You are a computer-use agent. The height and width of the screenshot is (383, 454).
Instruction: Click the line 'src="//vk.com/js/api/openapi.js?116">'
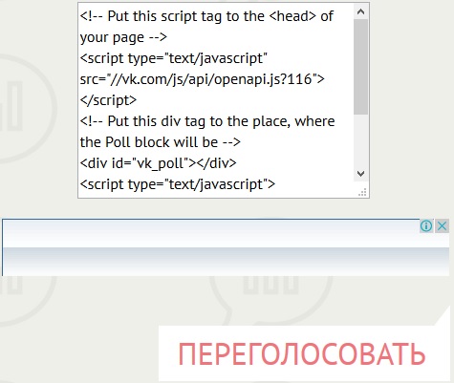(x=203, y=79)
